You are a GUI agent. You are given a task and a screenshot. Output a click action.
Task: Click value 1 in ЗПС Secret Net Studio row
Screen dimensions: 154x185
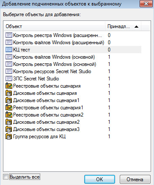pyautogui.click(x=109, y=79)
